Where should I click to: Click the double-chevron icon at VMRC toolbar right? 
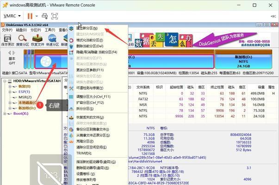click(x=273, y=16)
